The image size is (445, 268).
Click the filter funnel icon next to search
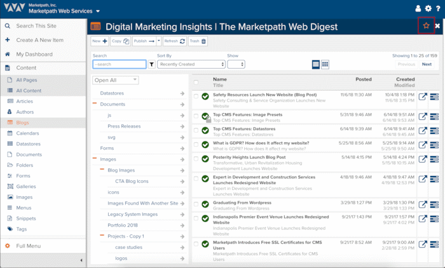[151, 64]
